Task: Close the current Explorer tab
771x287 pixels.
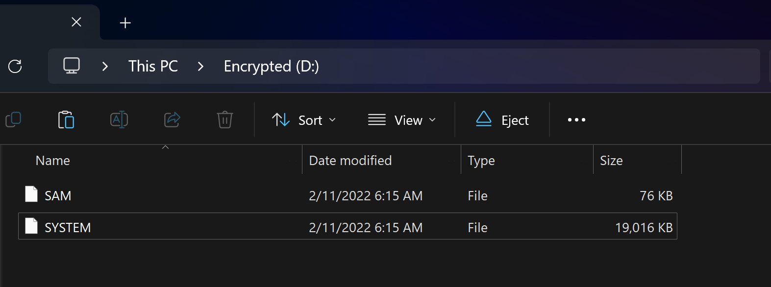Action: point(76,22)
